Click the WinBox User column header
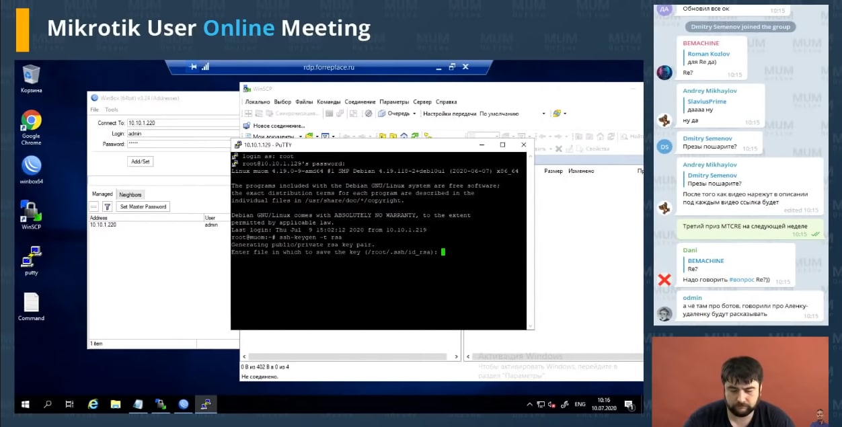842x427 pixels. 217,218
